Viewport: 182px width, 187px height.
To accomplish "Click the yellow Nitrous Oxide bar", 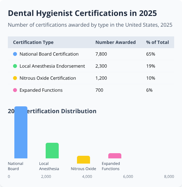I will [x=83, y=160].
